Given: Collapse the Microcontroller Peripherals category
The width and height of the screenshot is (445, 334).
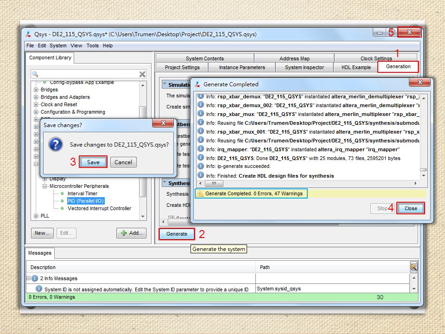Looking at the screenshot, I should click(45, 186).
